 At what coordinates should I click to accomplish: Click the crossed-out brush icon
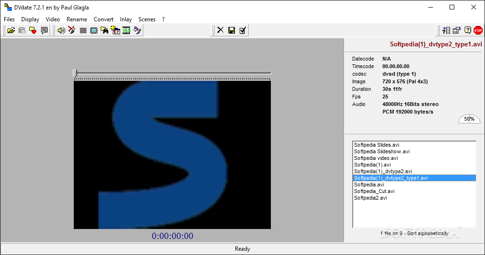click(x=72, y=30)
